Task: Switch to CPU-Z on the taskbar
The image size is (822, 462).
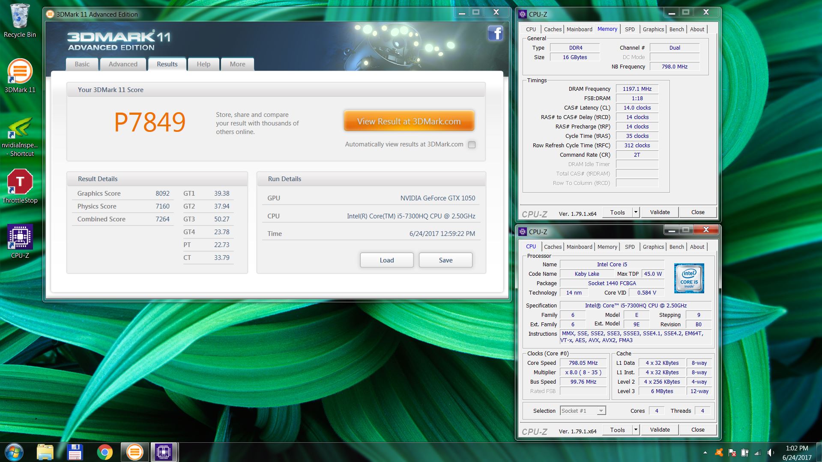Action: click(x=164, y=452)
